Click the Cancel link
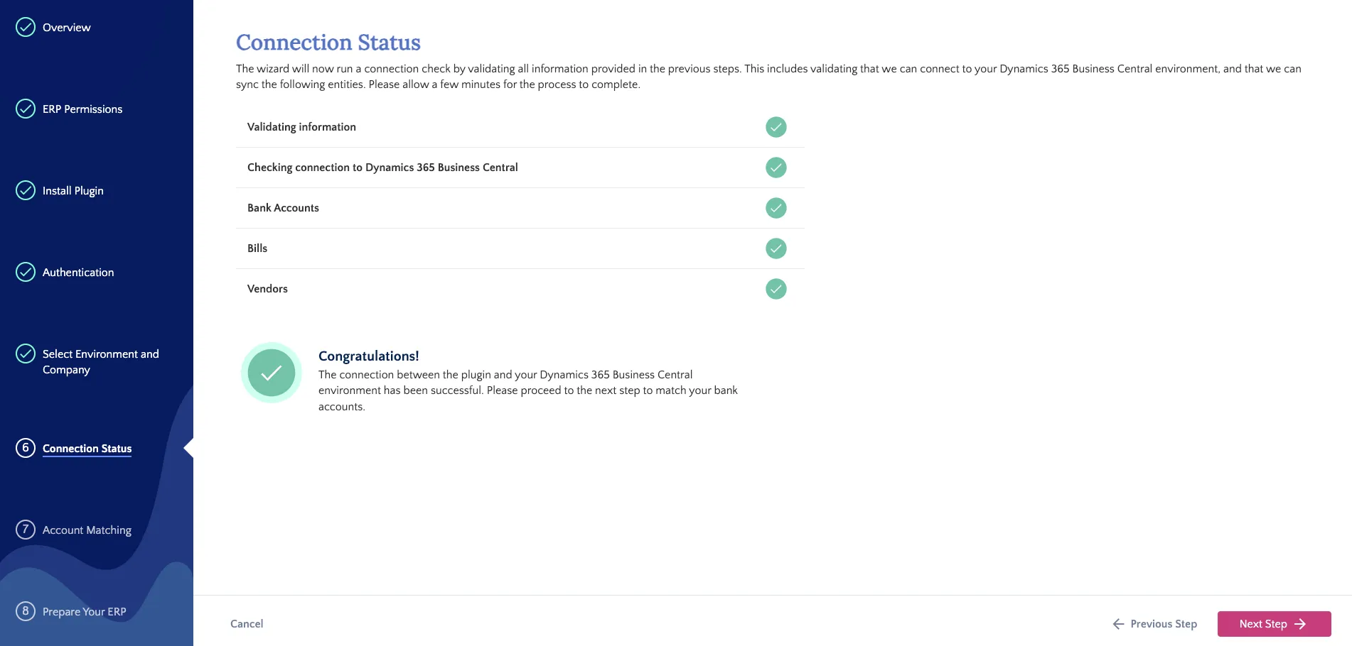 247,624
